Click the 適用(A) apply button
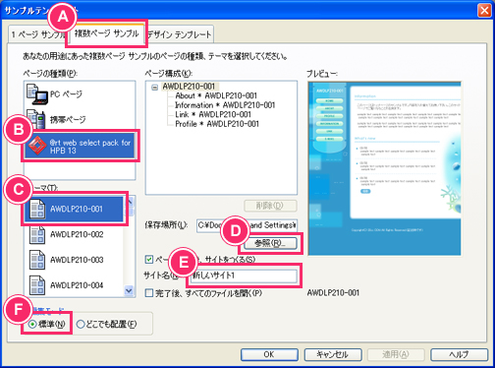This screenshot has height=368, width=495. pyautogui.click(x=396, y=354)
